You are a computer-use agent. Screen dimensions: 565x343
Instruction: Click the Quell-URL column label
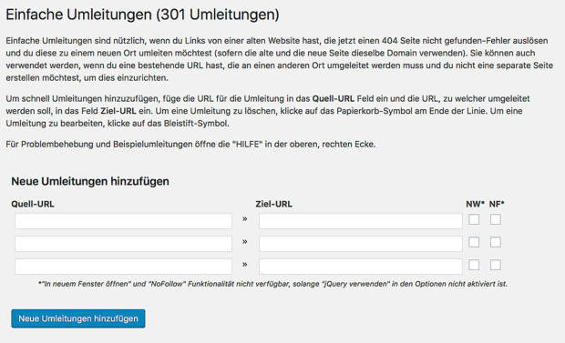pyautogui.click(x=33, y=204)
